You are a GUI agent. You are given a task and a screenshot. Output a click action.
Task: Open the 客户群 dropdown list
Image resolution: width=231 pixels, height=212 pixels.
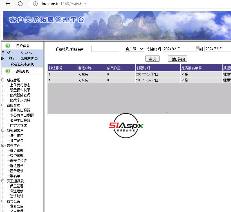(x=134, y=49)
